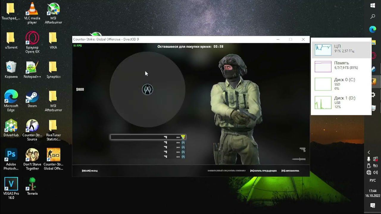Click the yellow team badge on highlighted row

coord(183,137)
